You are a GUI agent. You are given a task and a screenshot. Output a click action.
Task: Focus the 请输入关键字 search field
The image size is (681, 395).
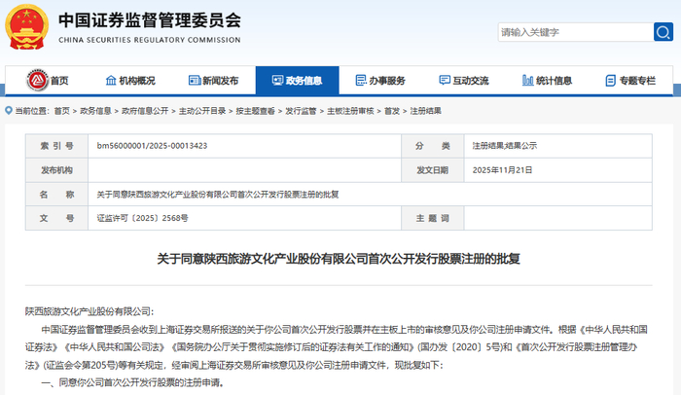(576, 32)
